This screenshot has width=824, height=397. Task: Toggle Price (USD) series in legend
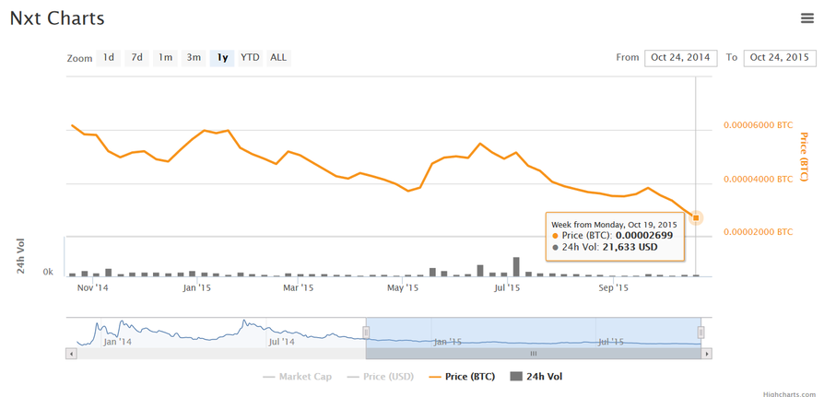coord(380,377)
